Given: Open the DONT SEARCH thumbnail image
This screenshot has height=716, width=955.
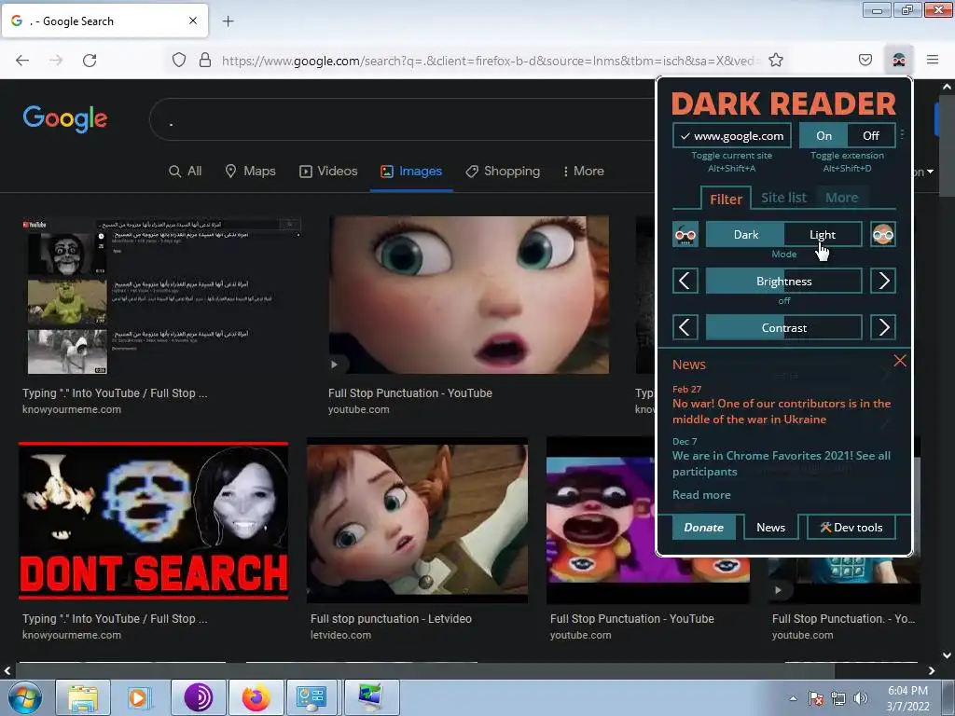Looking at the screenshot, I should 154,521.
